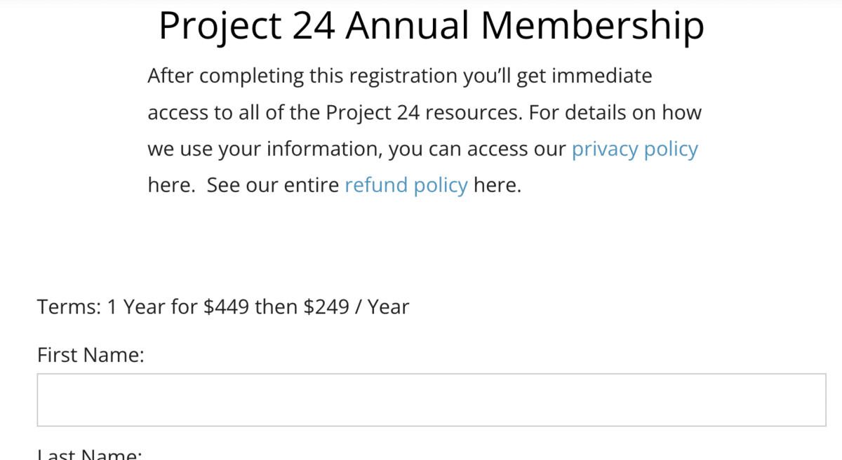This screenshot has height=460, width=842.
Task: Open the privacy policy link
Action: (634, 149)
